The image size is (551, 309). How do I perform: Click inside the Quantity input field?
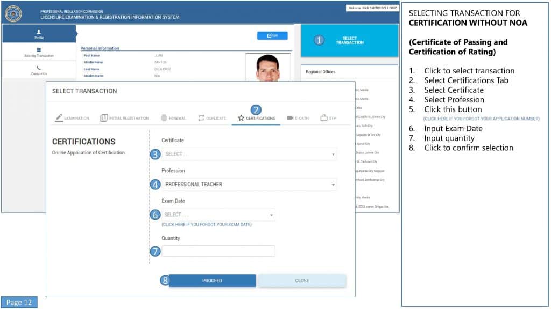(x=218, y=251)
